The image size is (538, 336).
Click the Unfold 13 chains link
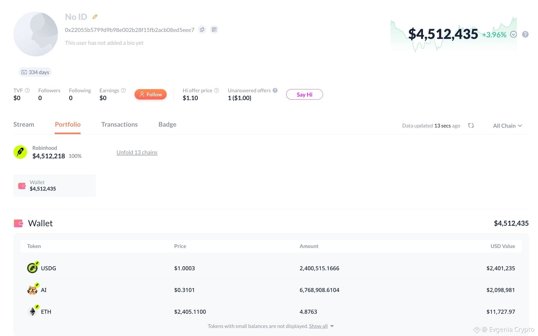point(137,152)
